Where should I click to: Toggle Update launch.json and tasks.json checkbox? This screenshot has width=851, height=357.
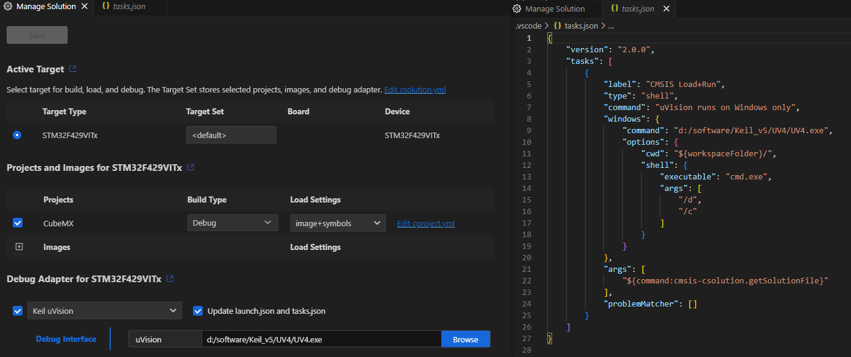point(198,311)
